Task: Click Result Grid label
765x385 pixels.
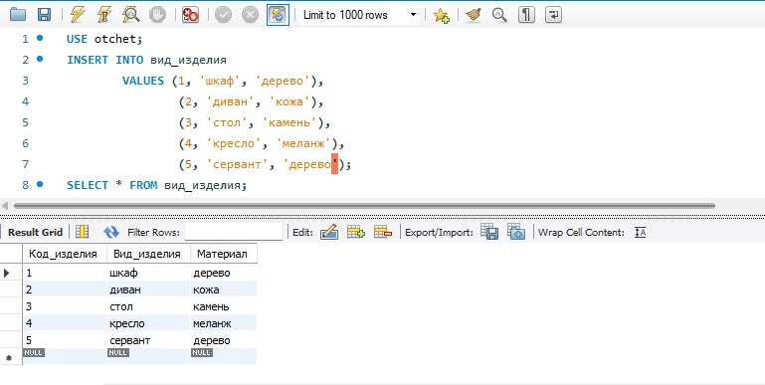Action: coord(35,232)
